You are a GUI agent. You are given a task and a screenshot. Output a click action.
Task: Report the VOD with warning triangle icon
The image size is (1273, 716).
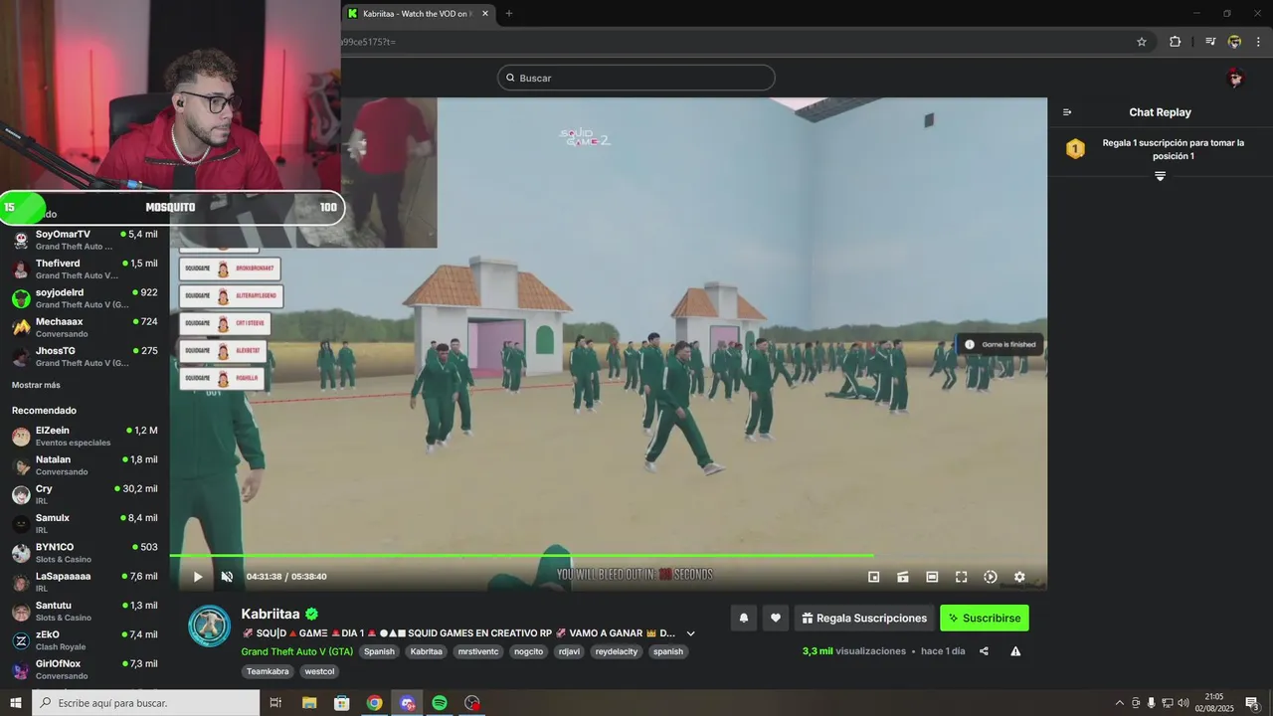click(1015, 651)
